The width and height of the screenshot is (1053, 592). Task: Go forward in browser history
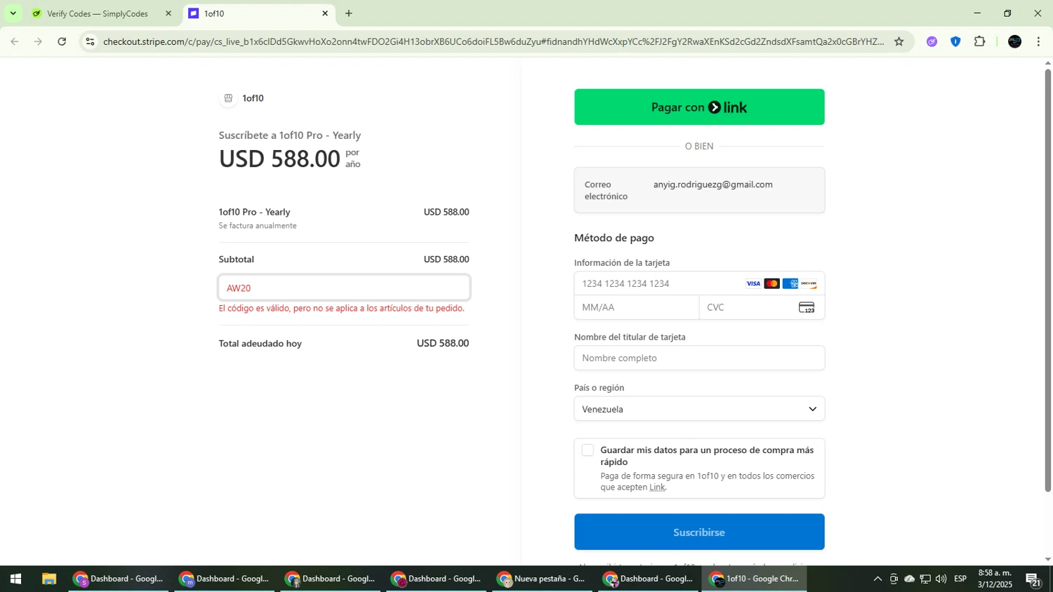tap(39, 41)
